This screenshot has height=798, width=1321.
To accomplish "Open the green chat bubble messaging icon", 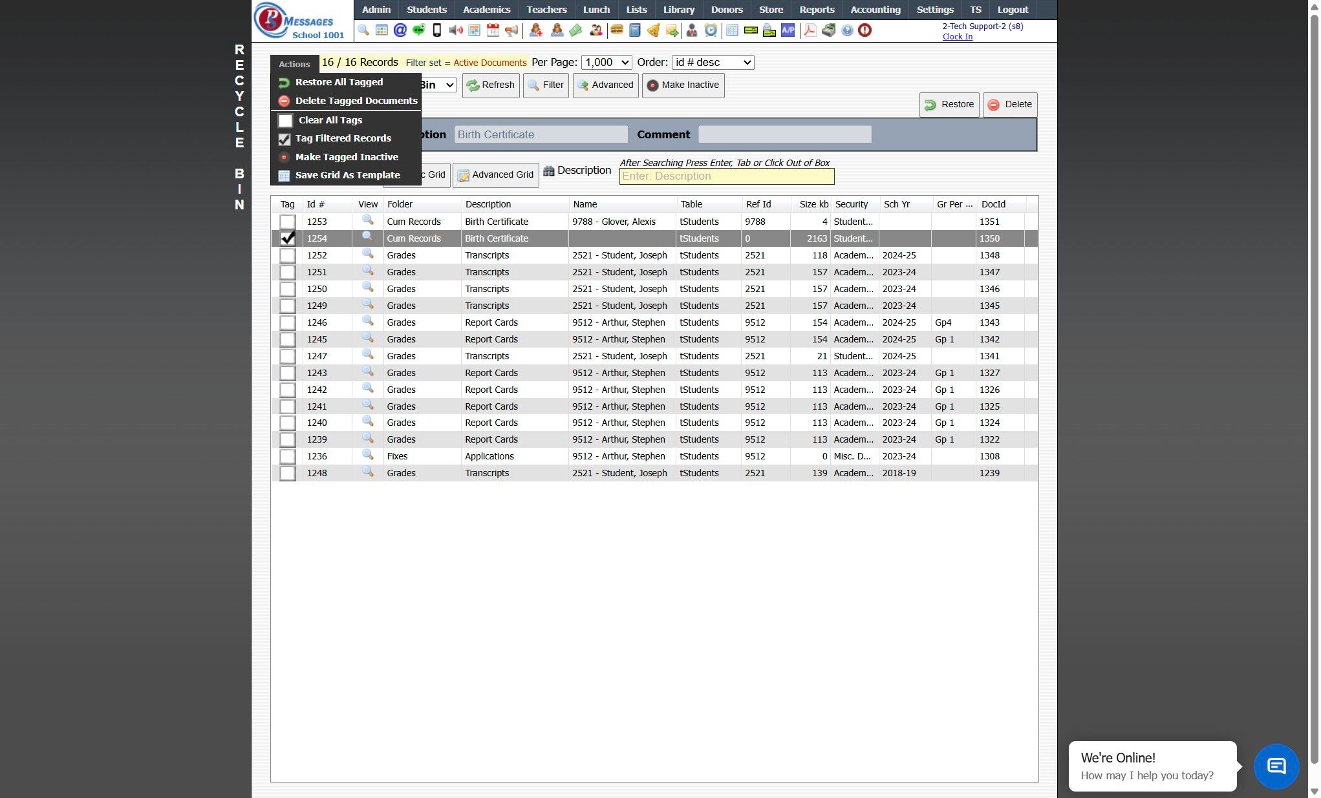I will pyautogui.click(x=418, y=30).
